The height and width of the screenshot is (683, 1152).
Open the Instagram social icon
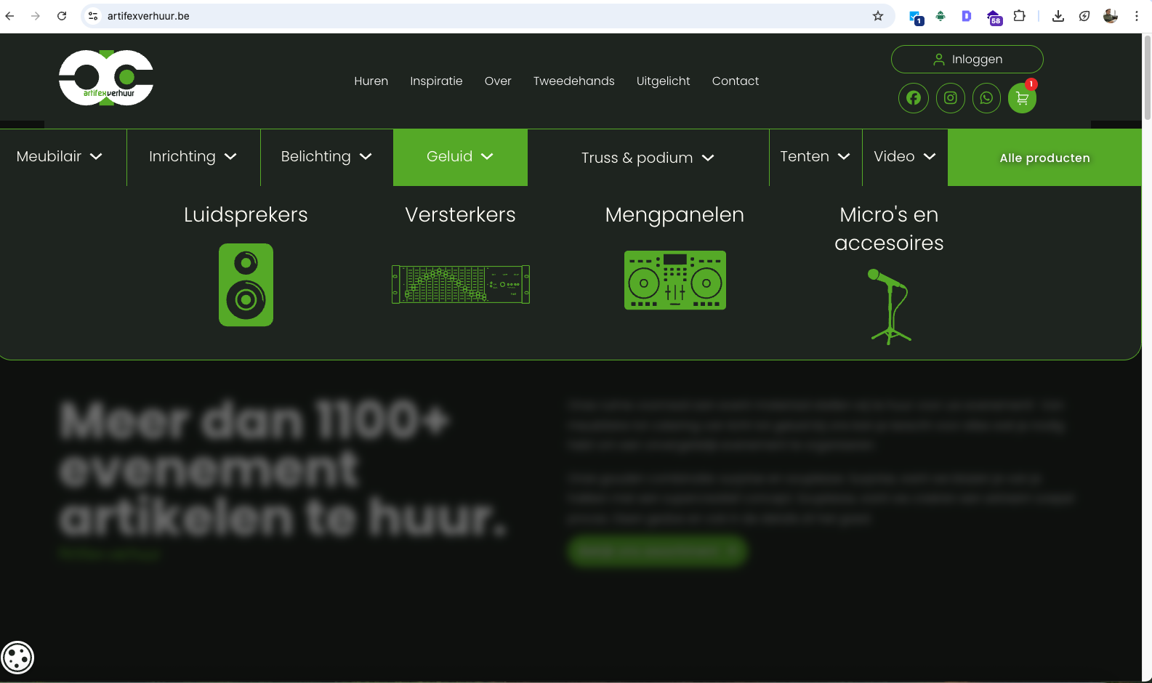pyautogui.click(x=950, y=98)
